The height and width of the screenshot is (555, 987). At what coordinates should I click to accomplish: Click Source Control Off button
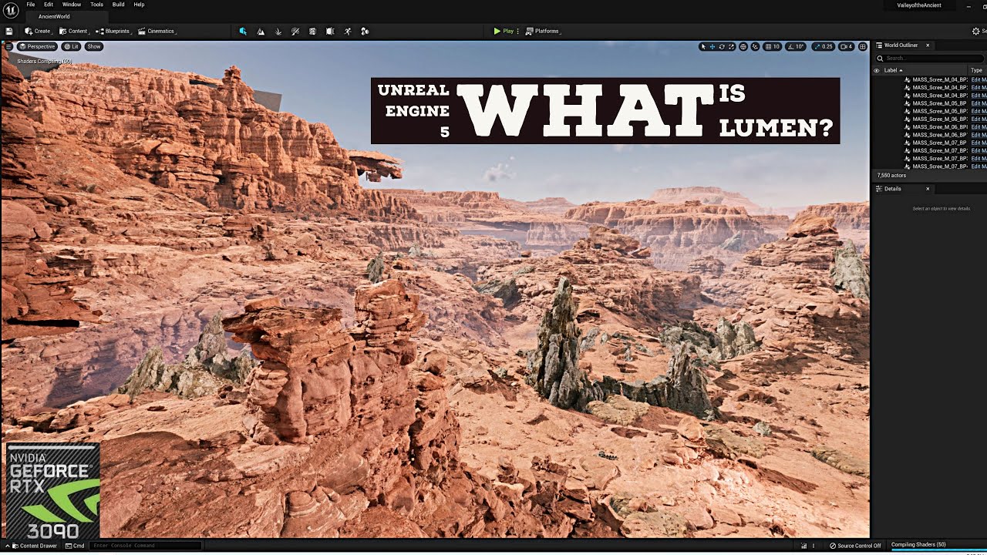coord(855,546)
